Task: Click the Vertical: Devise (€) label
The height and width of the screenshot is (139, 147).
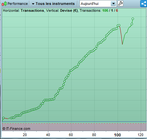Action: point(62,10)
